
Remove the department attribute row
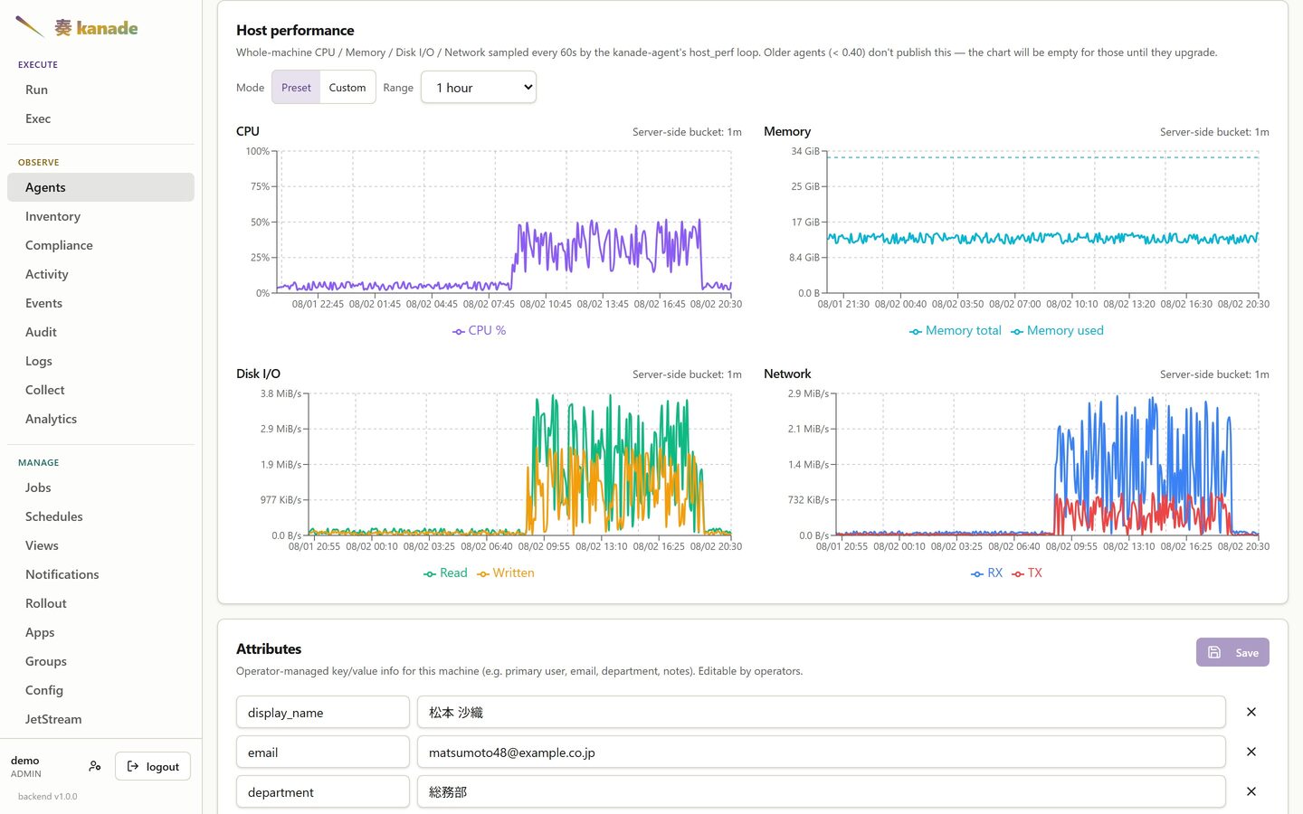pos(1251,791)
